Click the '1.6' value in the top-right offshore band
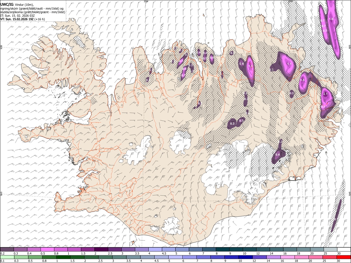The width and height of the screenshot is (351, 263). click(x=331, y=19)
